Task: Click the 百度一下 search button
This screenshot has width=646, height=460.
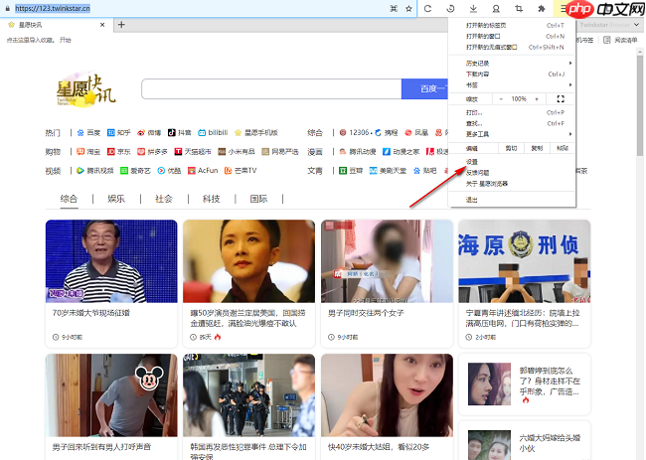Action: point(424,89)
